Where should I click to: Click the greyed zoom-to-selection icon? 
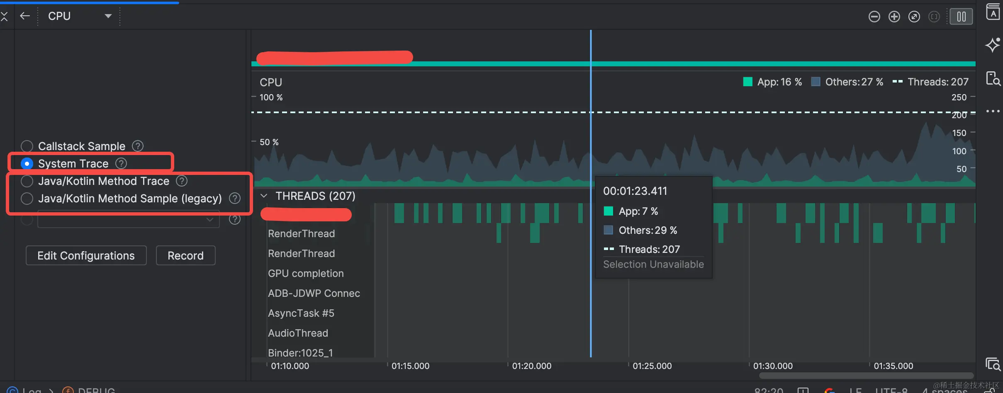click(x=934, y=17)
